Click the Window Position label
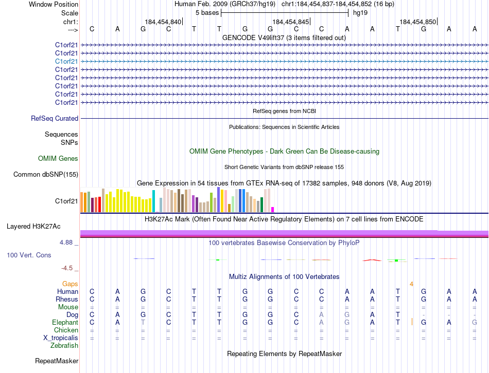Image resolution: width=489 pixels, height=373 pixels. (54, 4)
